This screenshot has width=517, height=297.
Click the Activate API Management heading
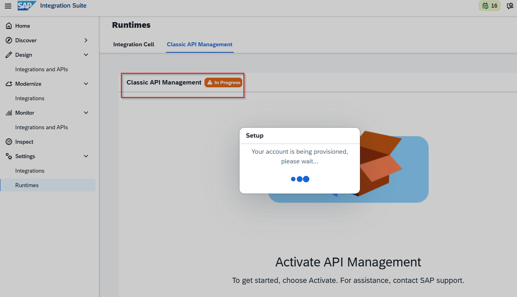348,262
